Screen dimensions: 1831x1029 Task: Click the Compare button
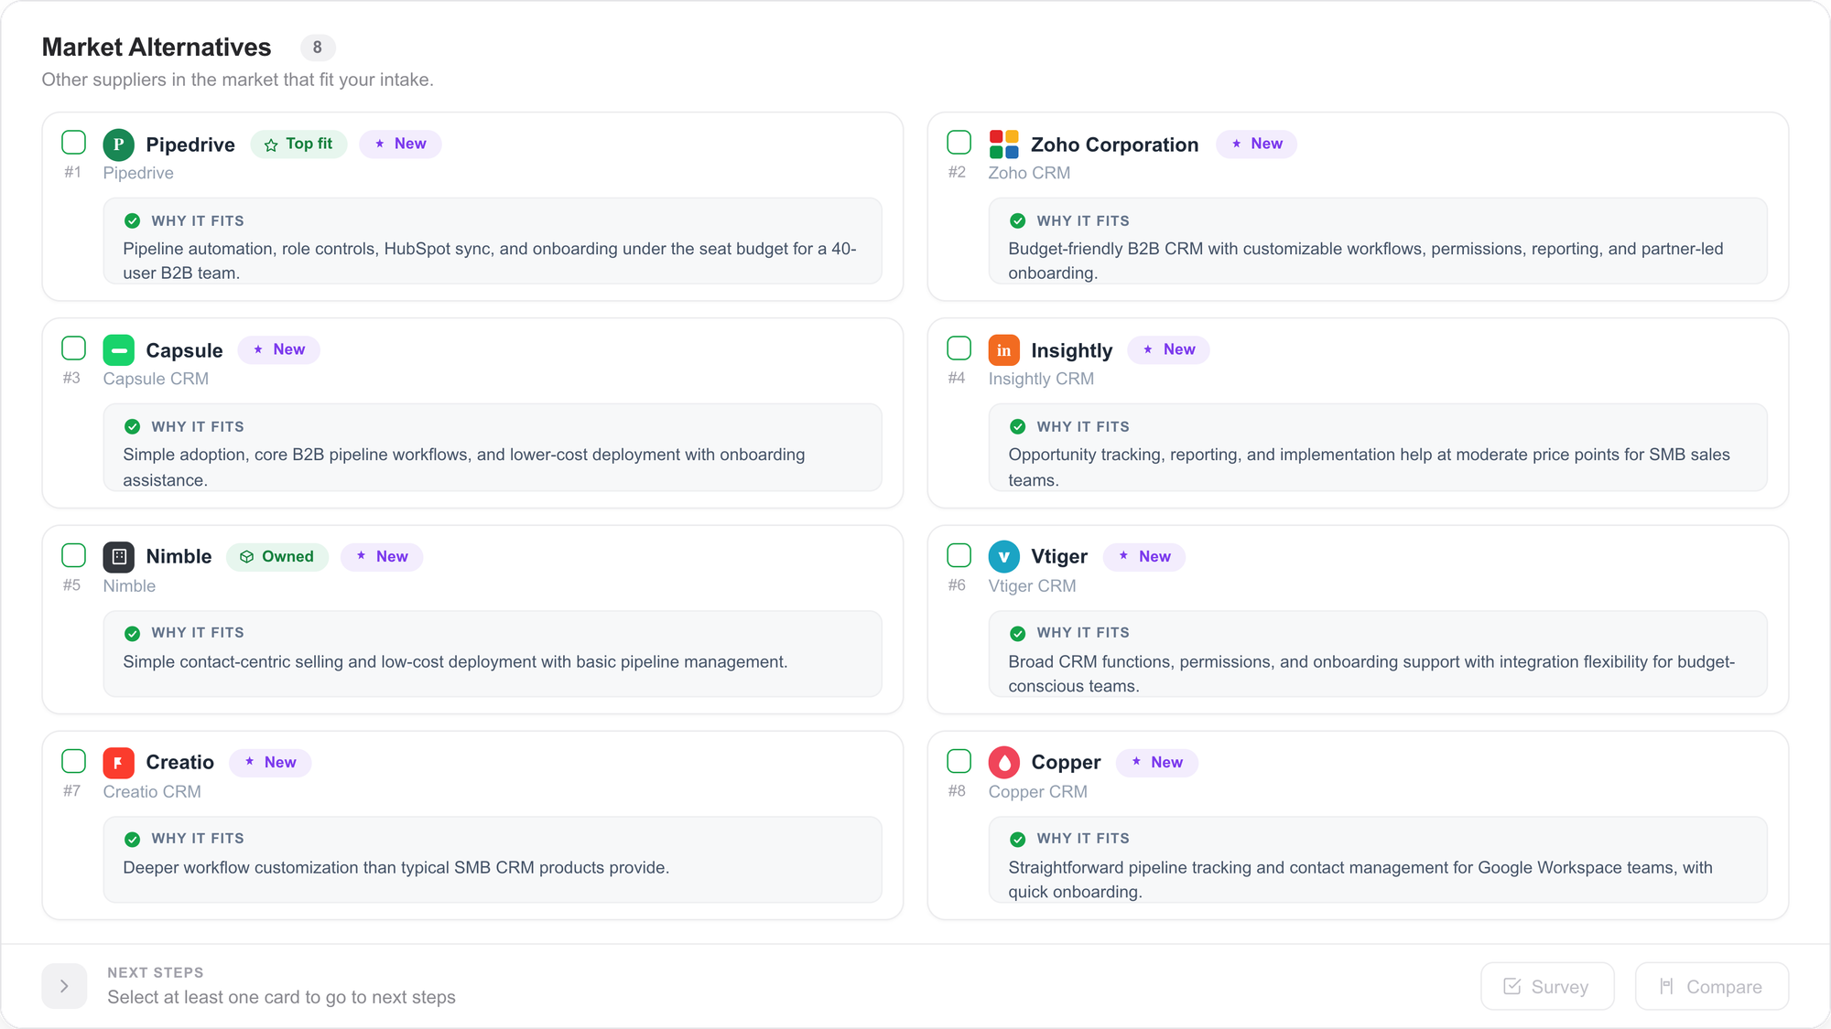point(1712,987)
